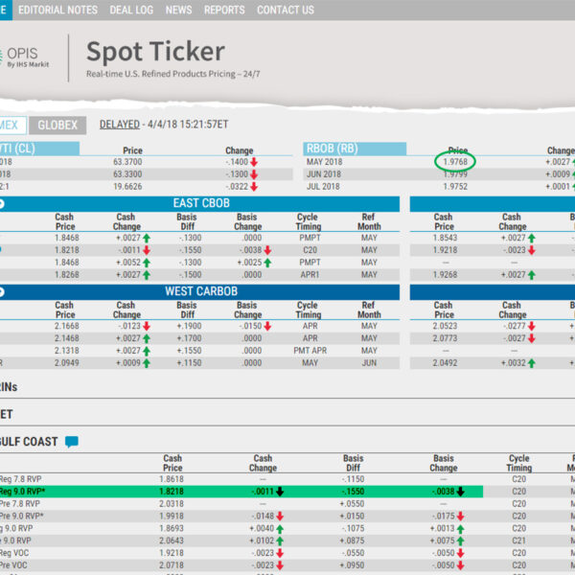575x575 pixels.
Task: Select the NYMEX tab
Action: pyautogui.click(x=10, y=125)
